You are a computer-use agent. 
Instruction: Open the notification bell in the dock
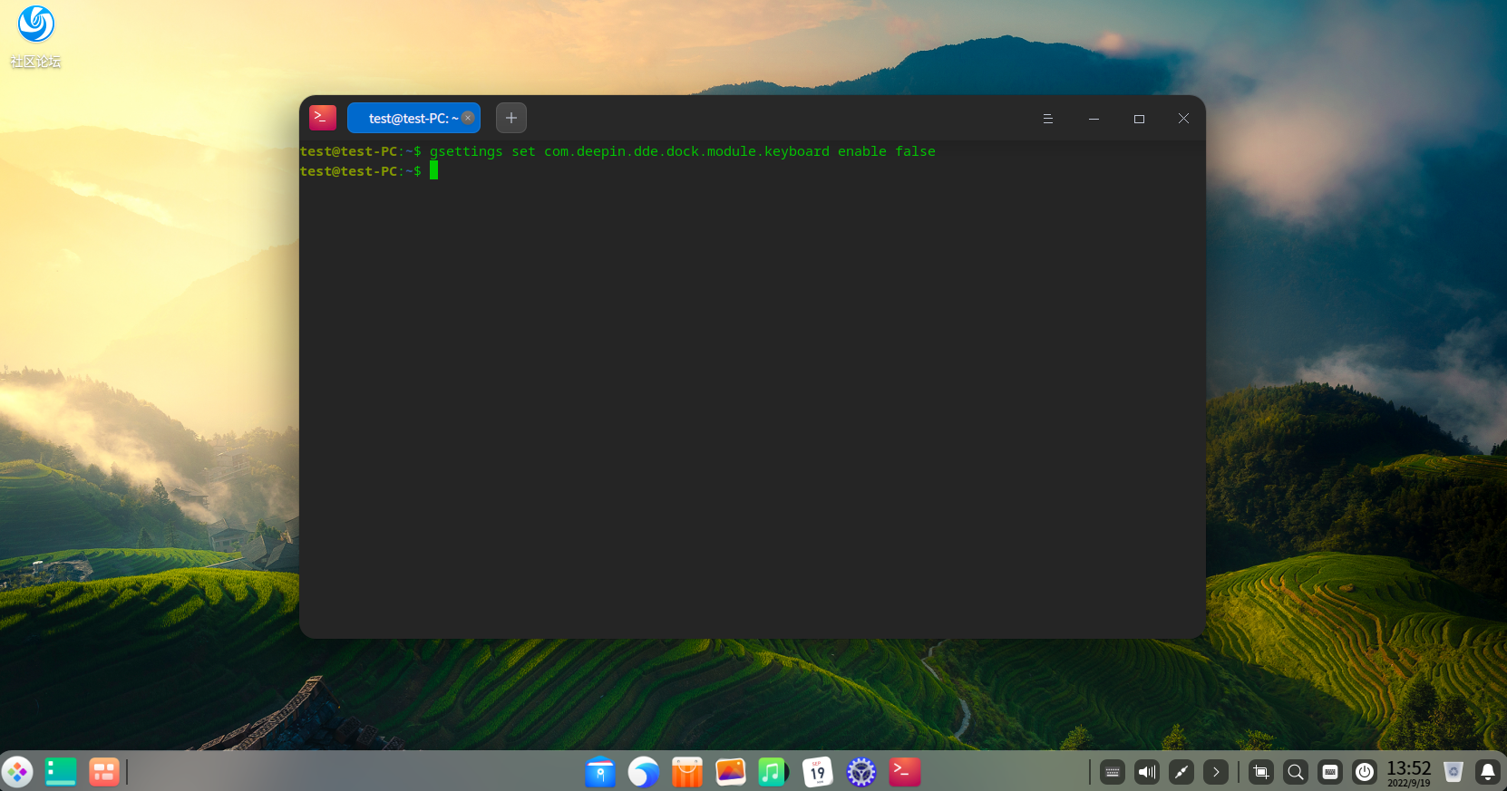pyautogui.click(x=1488, y=772)
